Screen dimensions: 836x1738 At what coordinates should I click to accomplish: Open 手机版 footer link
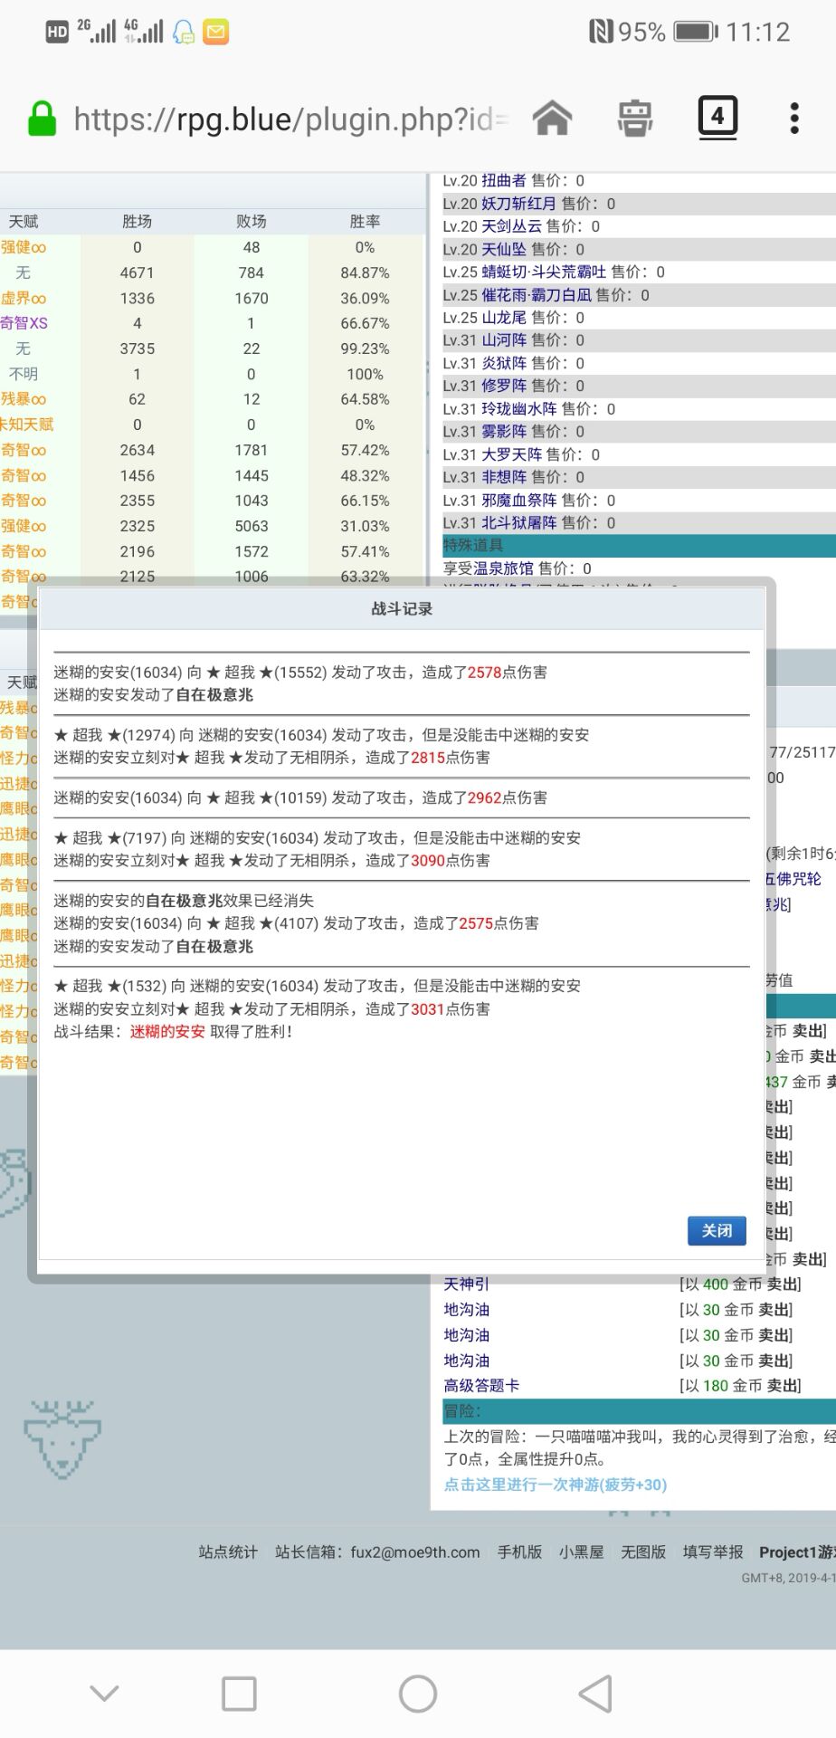point(519,1552)
